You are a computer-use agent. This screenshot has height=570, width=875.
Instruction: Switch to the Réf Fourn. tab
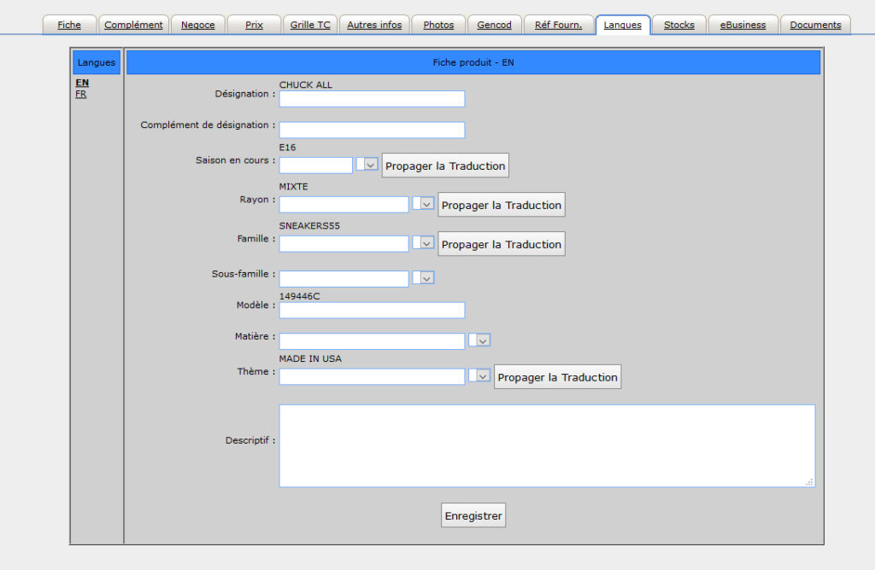pos(558,25)
